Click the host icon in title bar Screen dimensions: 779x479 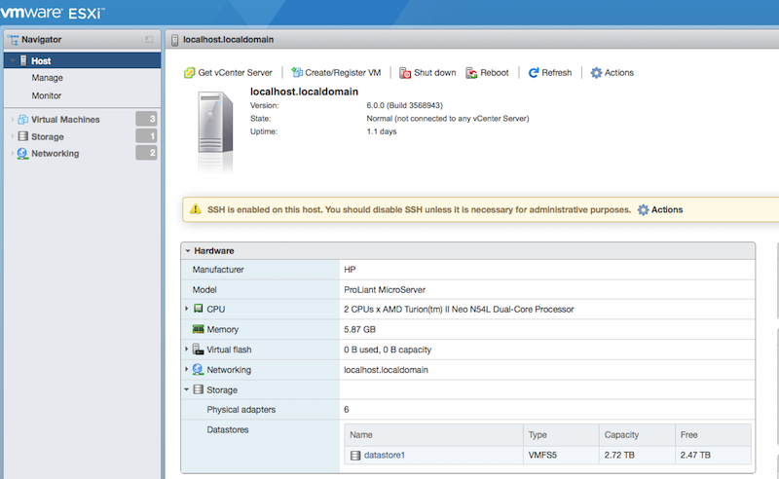coord(174,40)
